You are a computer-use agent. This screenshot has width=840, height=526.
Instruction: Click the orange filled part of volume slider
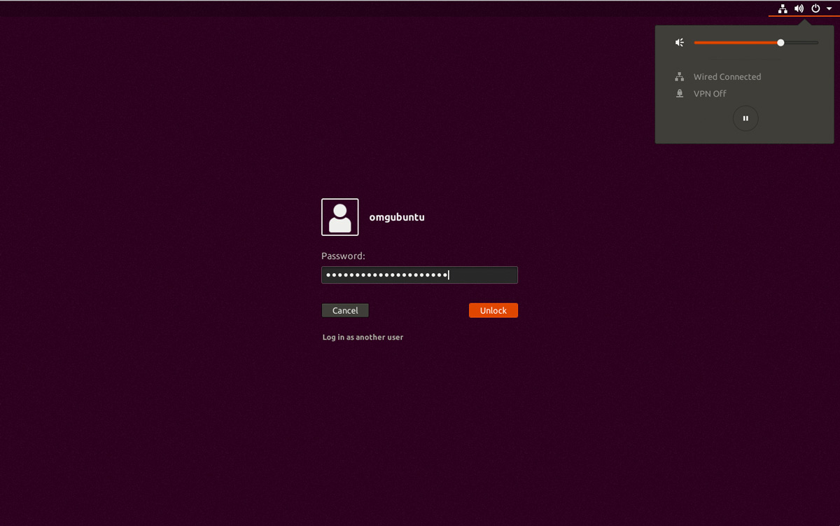(735, 43)
